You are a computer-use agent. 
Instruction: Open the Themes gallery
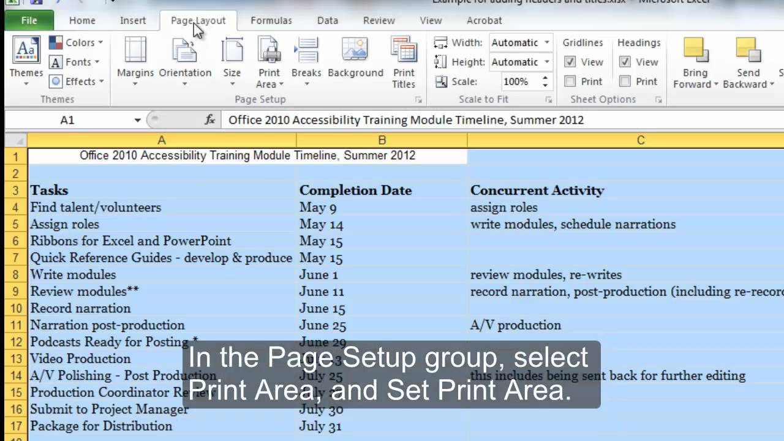(x=26, y=61)
